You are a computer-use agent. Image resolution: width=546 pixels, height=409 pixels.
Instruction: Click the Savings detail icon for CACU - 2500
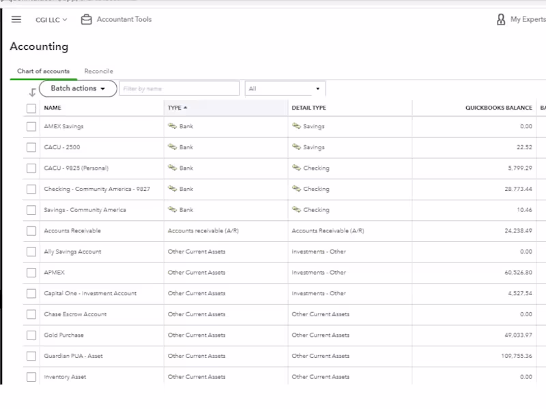coord(296,147)
